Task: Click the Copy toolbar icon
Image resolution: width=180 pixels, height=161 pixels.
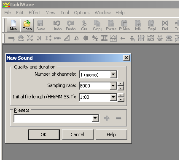Action: pos(97,25)
